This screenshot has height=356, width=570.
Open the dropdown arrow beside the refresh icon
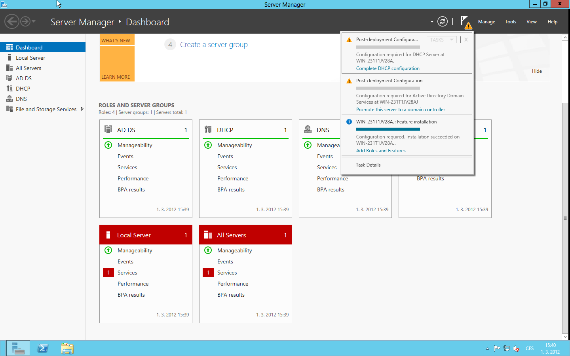[432, 22]
